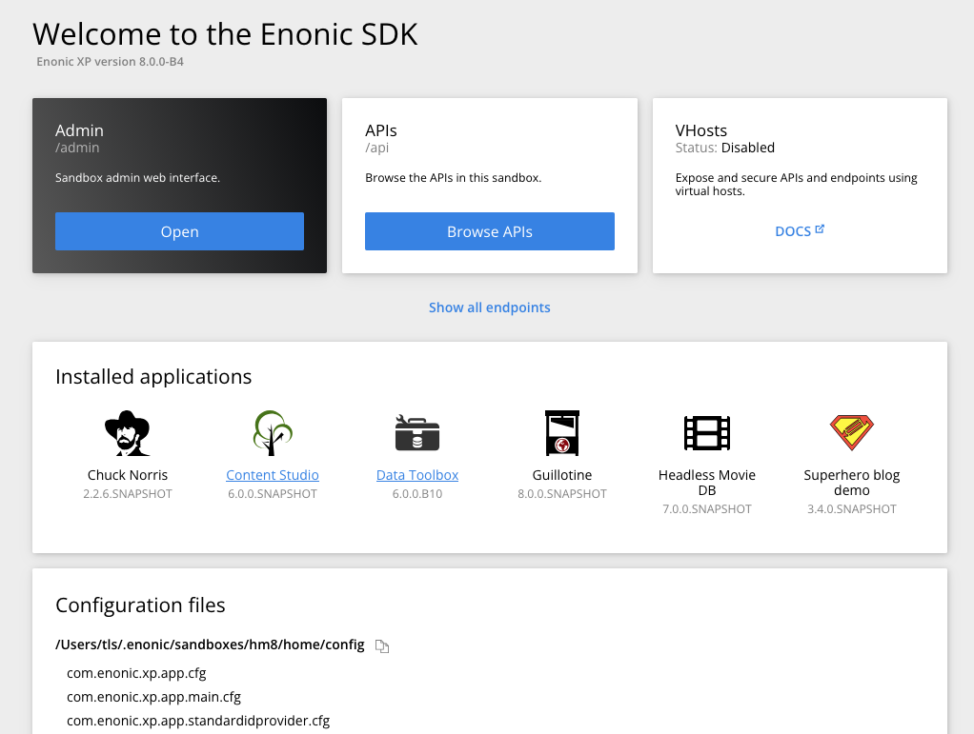Click the 6.0.0.B10 version text
974x734 pixels.
pyautogui.click(x=417, y=494)
